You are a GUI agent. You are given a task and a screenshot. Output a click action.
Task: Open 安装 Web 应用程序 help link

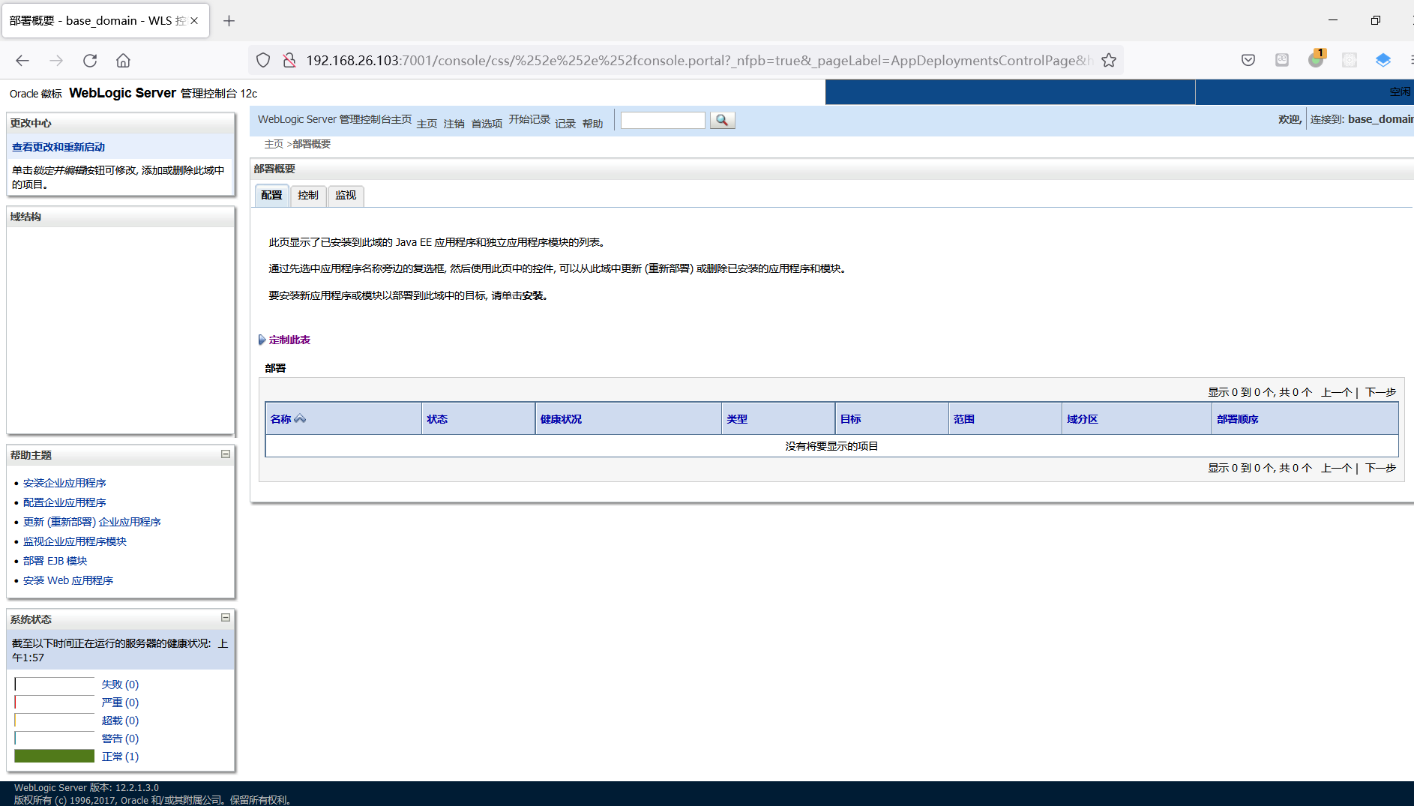[x=67, y=580]
